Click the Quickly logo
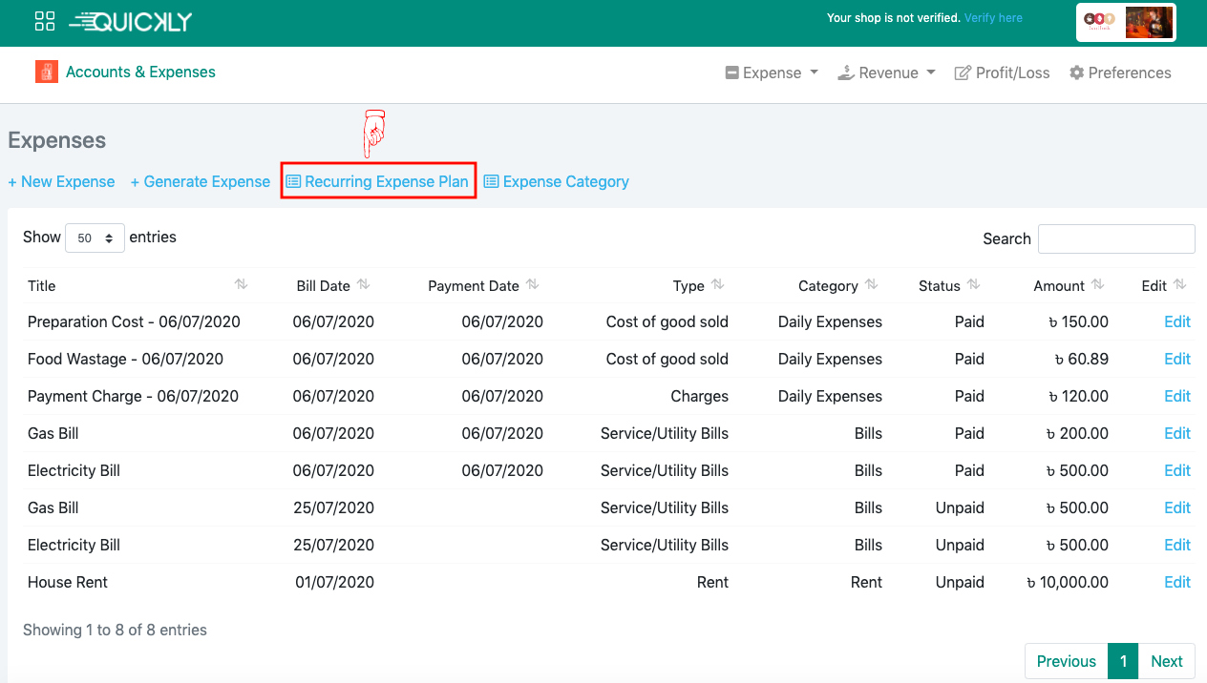This screenshot has height=683, width=1207. coord(132,21)
